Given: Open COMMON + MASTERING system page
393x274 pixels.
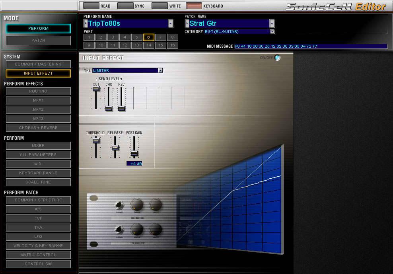Looking at the screenshot, I should tap(38, 64).
